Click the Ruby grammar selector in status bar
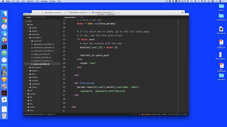The height and width of the screenshot is (127, 227). tap(159, 114)
